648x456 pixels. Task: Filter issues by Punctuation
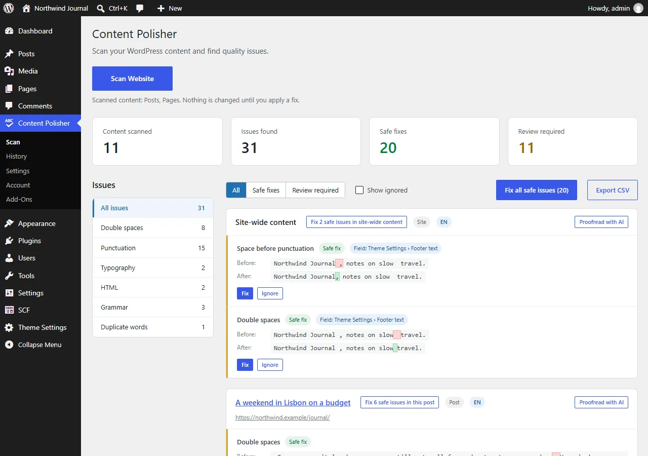[x=153, y=248]
